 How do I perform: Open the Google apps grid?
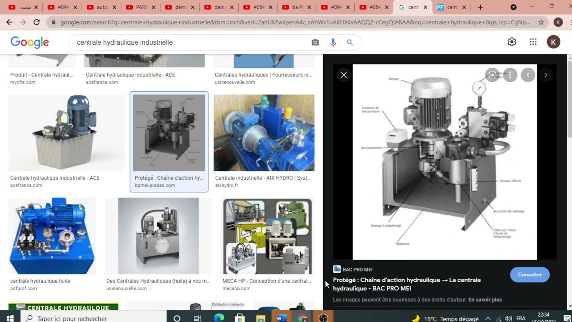pyautogui.click(x=533, y=42)
